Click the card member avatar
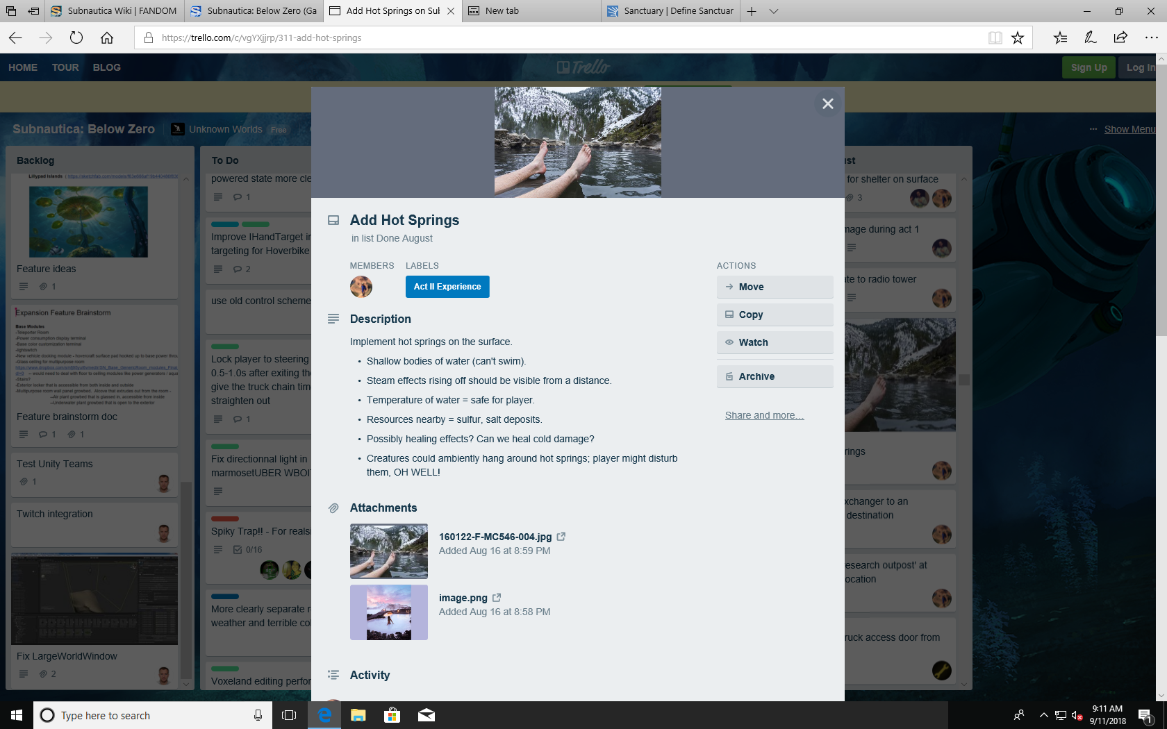 pyautogui.click(x=361, y=287)
